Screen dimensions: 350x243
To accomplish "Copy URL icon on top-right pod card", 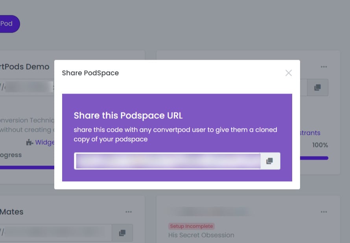I will (317, 87).
